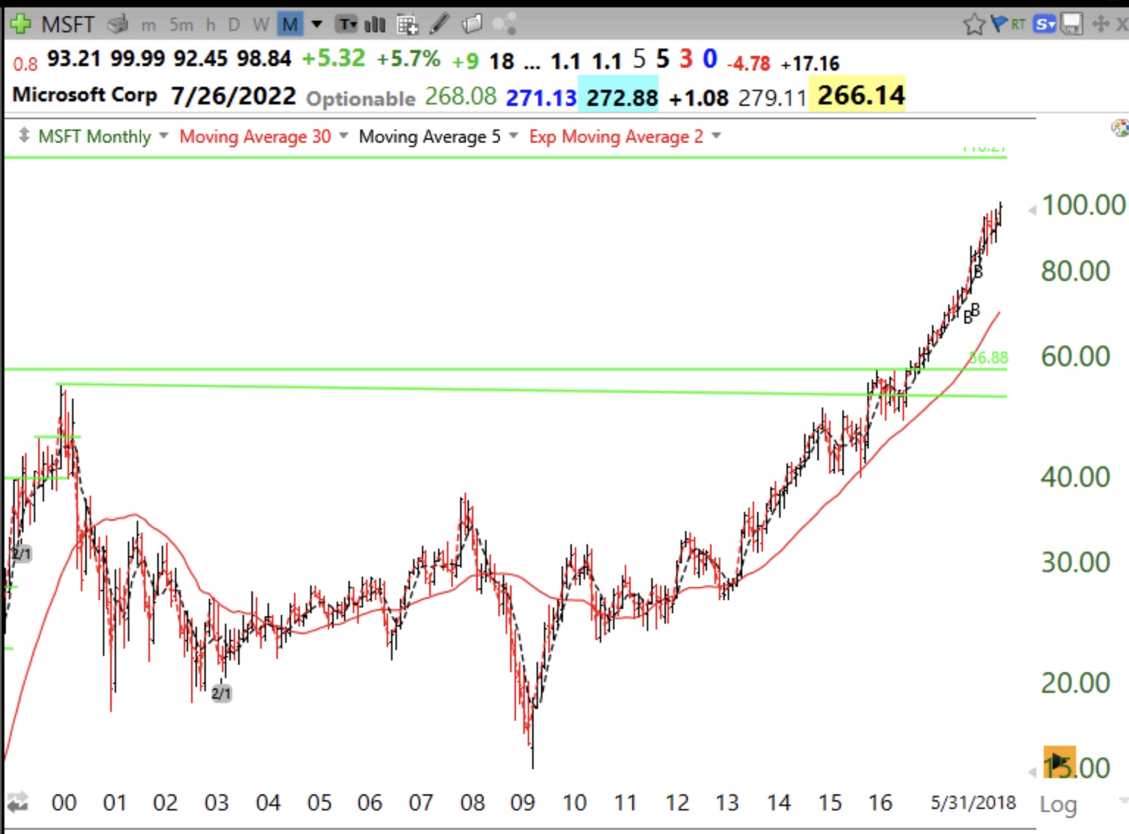Click the MSFT ticker symbol field
This screenshot has height=834, width=1129.
pos(68,25)
